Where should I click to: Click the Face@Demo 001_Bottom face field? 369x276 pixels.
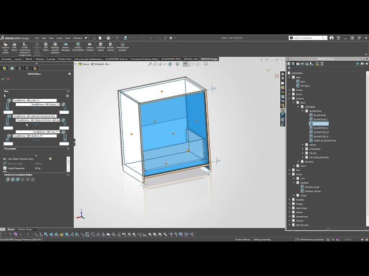coord(35,136)
